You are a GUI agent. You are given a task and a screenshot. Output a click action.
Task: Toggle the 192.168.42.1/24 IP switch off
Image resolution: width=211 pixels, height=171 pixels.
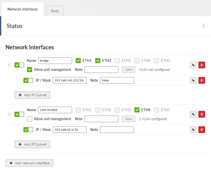tap(28, 130)
